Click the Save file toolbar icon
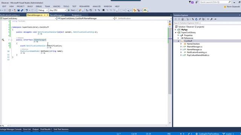Image resolution: width=241 pixels, height=135 pixels. tap(18, 10)
